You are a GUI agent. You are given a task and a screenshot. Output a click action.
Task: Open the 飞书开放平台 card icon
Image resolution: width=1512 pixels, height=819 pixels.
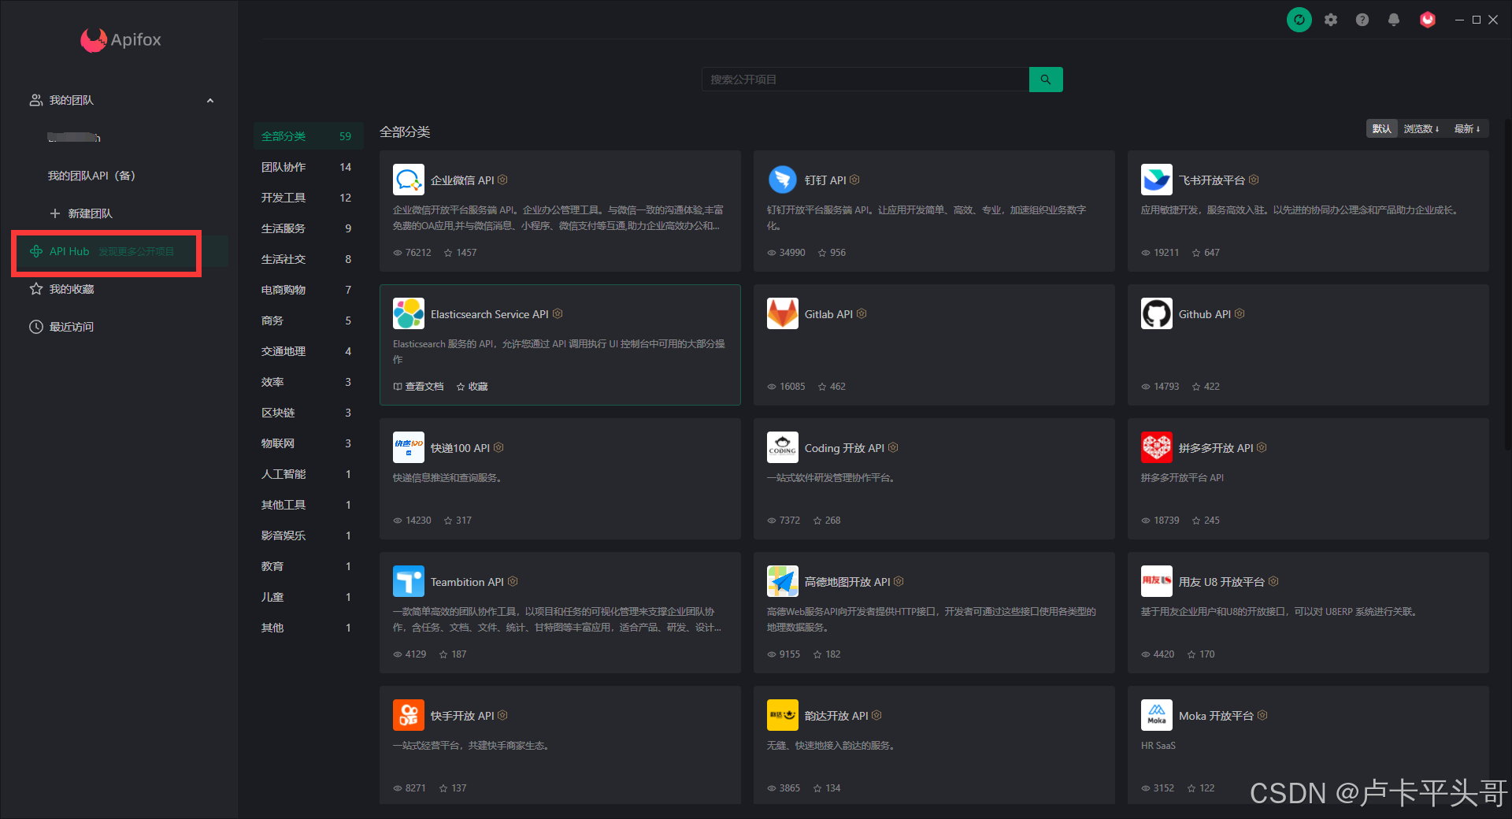[1157, 180]
